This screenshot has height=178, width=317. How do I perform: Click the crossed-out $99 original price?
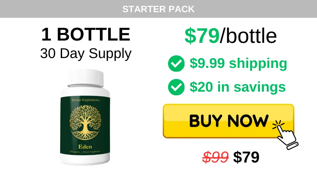pyautogui.click(x=215, y=157)
